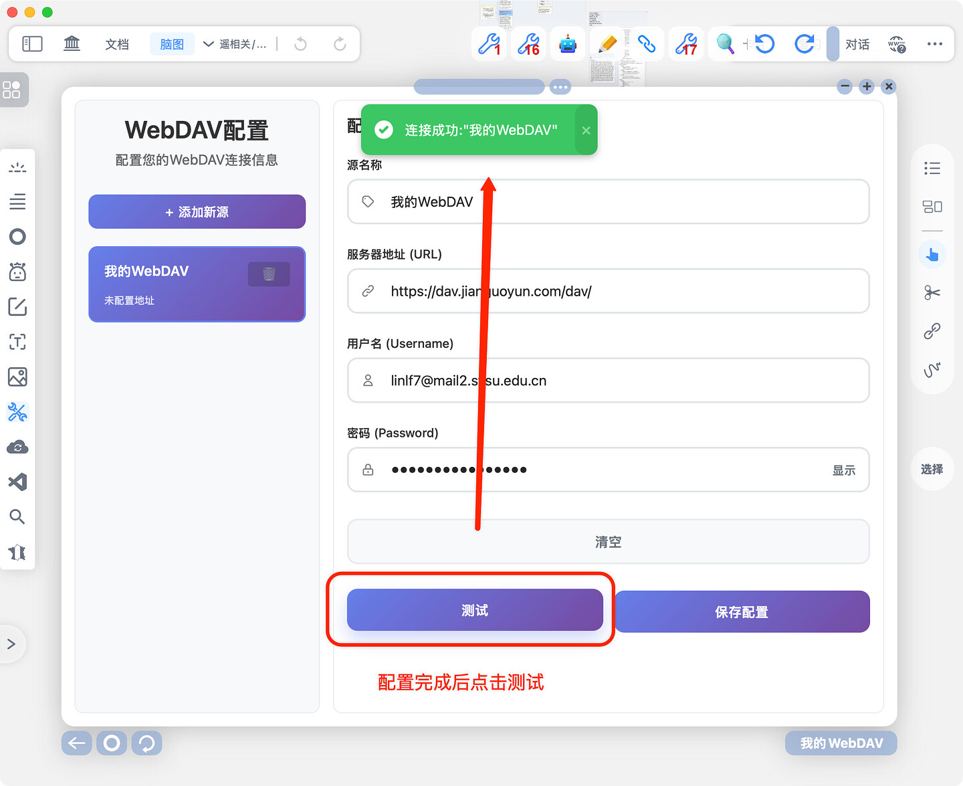Click the 选择 button on right side

pos(932,469)
